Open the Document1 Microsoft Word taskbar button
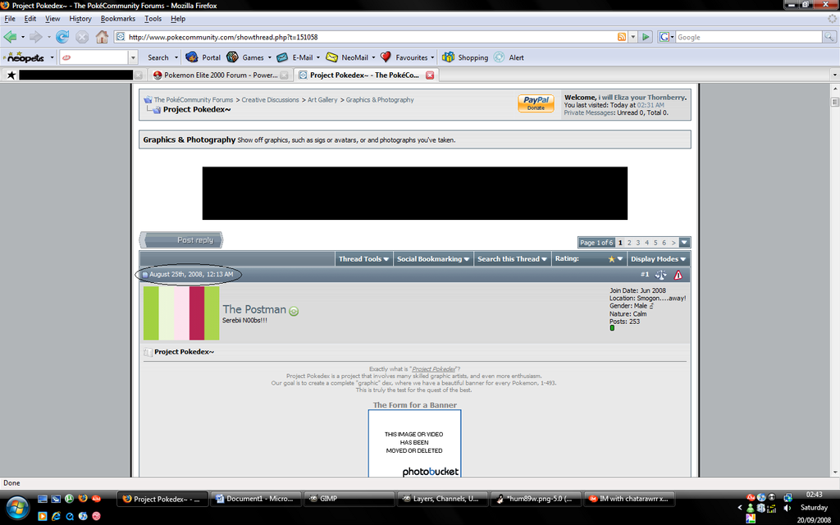The width and height of the screenshot is (840, 525). (256, 499)
